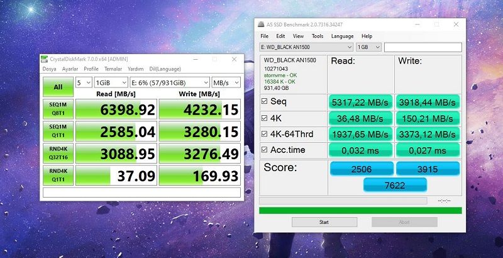Click the 4232.15 sequential write result

199,109
